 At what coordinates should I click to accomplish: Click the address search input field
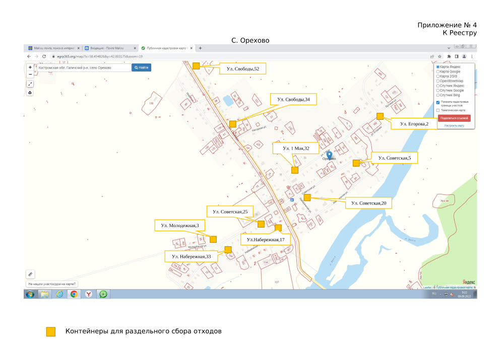[83, 67]
